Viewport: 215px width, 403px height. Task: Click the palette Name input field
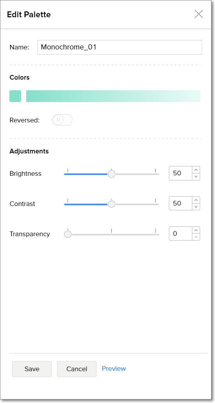click(x=120, y=47)
